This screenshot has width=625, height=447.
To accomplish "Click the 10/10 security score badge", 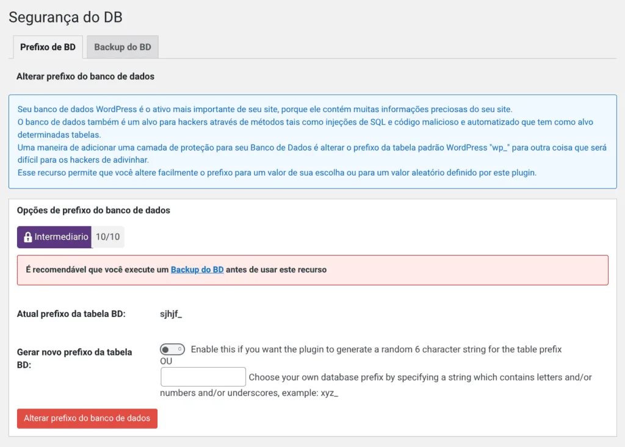I will 108,237.
